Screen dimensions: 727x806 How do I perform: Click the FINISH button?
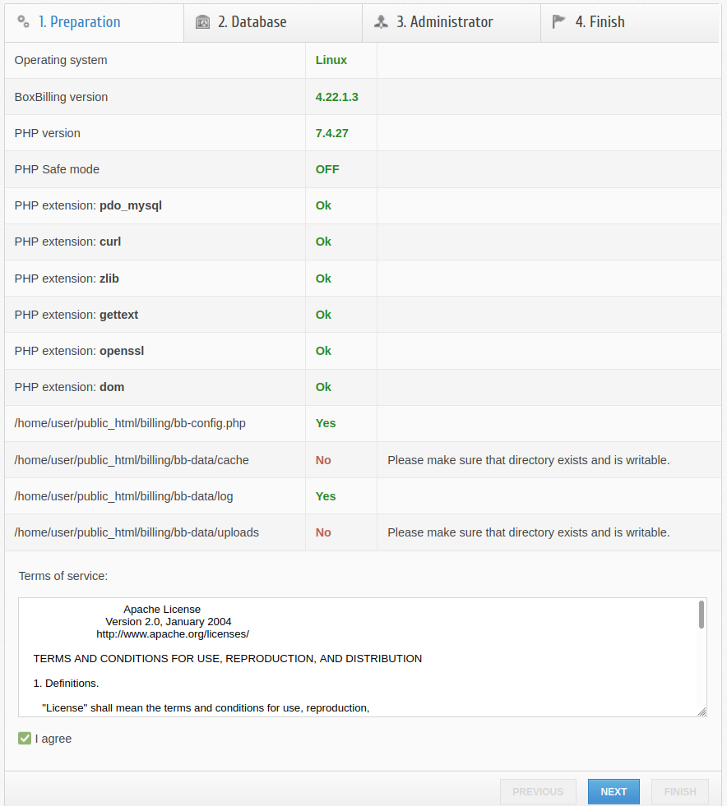[680, 792]
